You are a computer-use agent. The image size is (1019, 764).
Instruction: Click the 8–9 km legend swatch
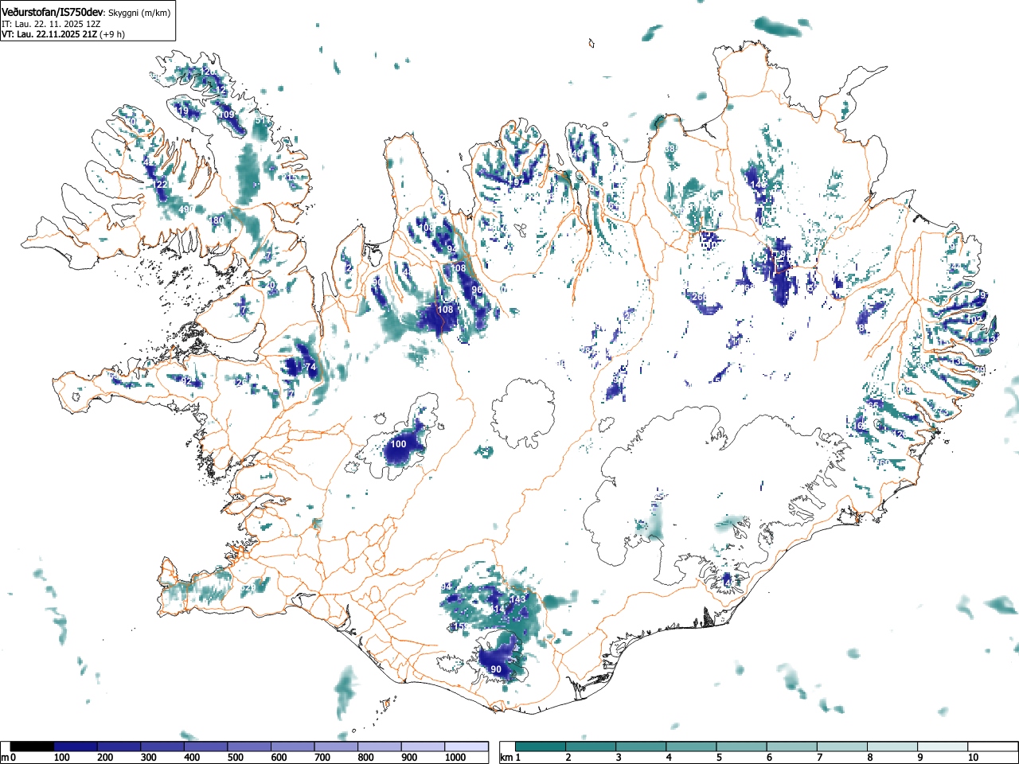pyautogui.click(x=892, y=746)
